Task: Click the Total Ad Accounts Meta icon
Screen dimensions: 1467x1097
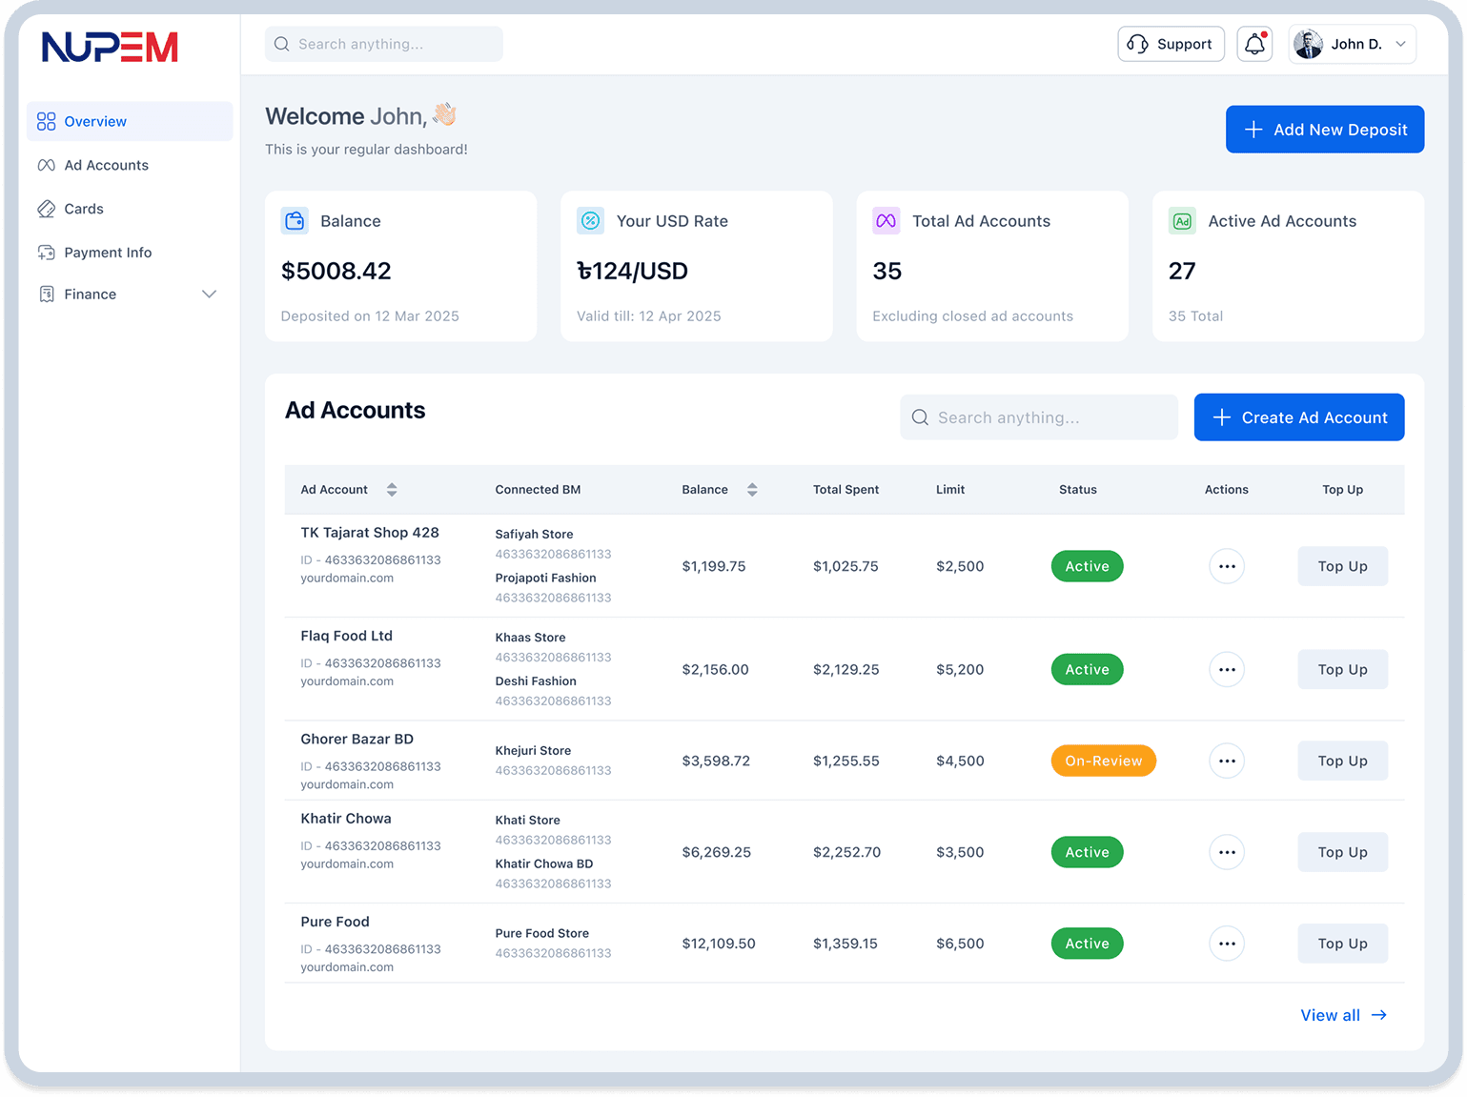Action: pyautogui.click(x=886, y=221)
